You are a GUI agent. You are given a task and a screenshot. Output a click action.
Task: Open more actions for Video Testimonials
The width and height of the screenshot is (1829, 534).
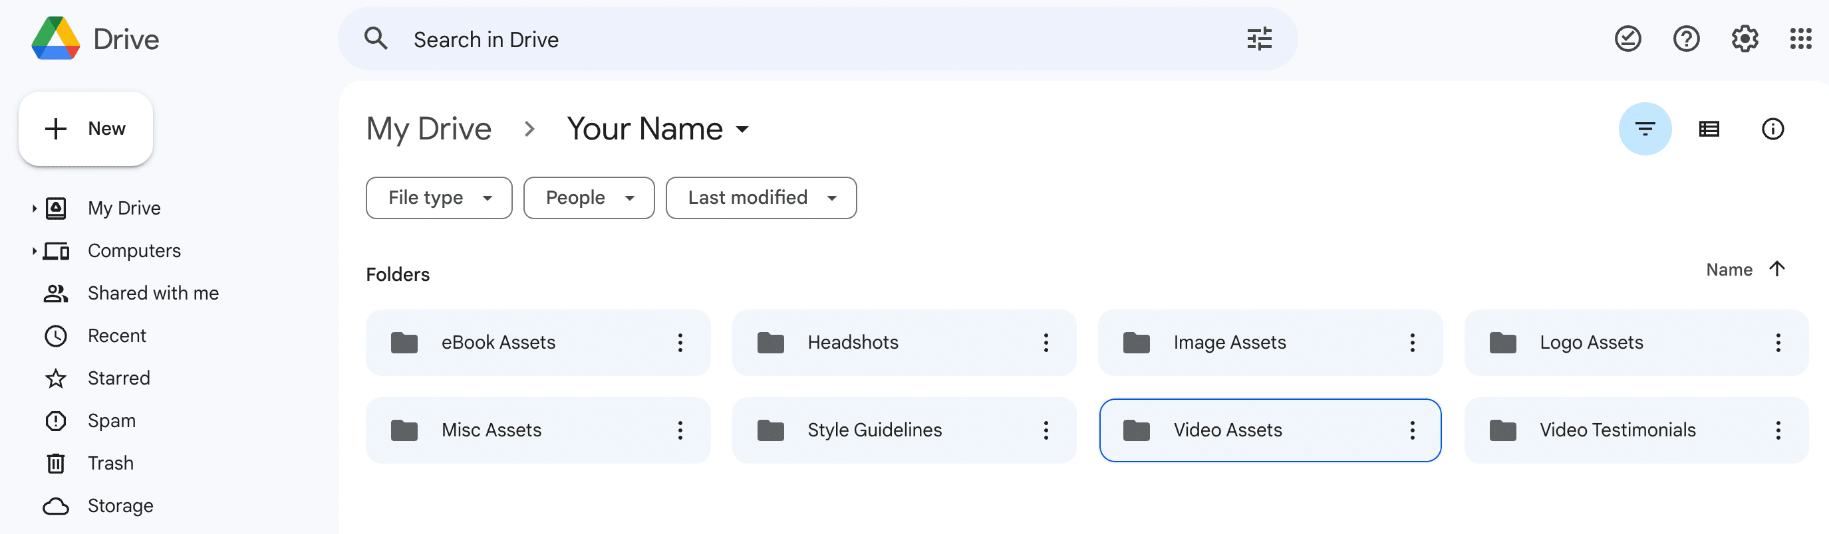(x=1777, y=430)
